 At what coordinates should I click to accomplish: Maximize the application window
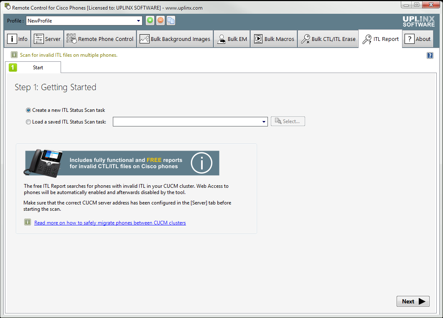417,5
